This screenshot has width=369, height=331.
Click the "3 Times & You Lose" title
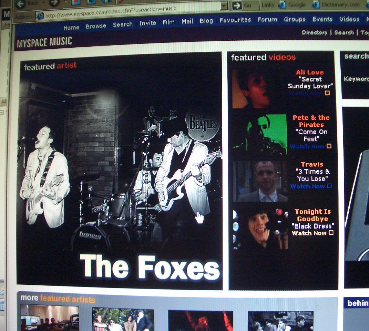click(312, 175)
